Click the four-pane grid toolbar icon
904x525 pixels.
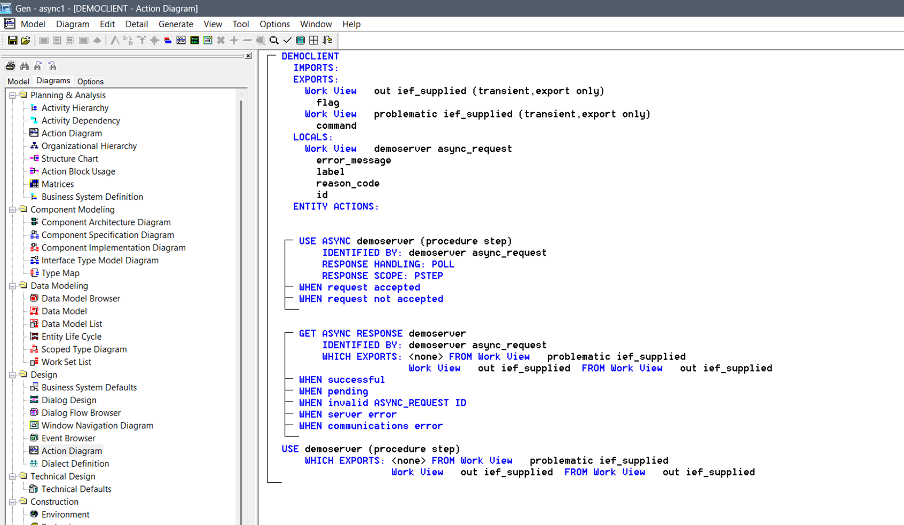point(314,41)
